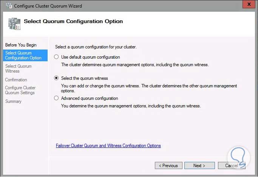
Task: Click the Previous button
Action: (x=168, y=166)
